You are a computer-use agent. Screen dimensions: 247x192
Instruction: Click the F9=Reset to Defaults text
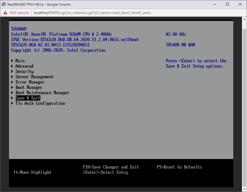pos(179,167)
